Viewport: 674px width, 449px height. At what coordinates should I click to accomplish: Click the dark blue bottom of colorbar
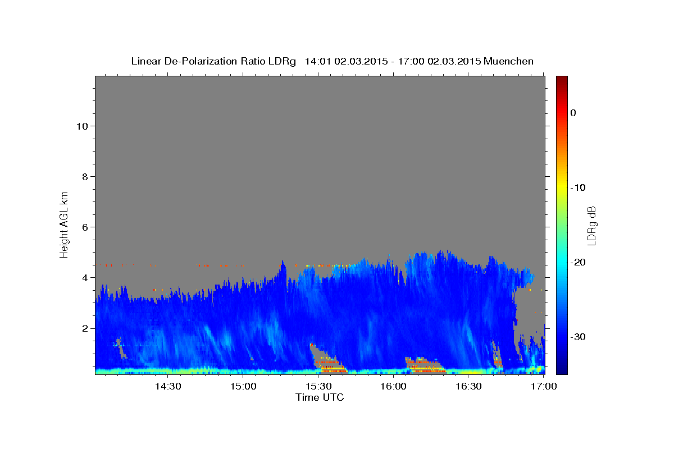tap(562, 370)
